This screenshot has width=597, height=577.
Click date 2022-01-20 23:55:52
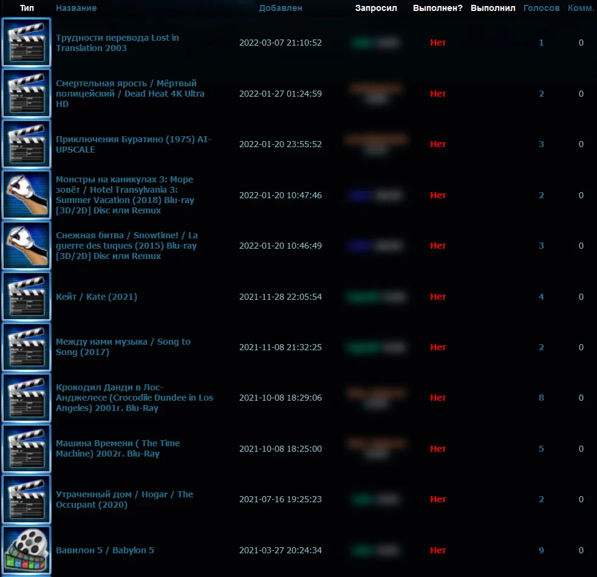(280, 144)
